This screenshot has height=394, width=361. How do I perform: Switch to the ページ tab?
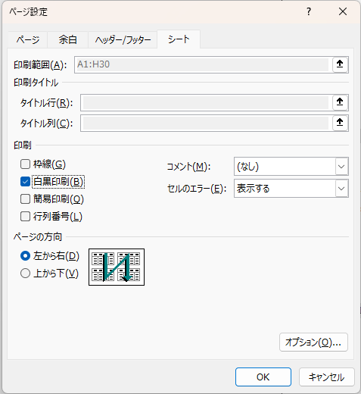pyautogui.click(x=28, y=39)
